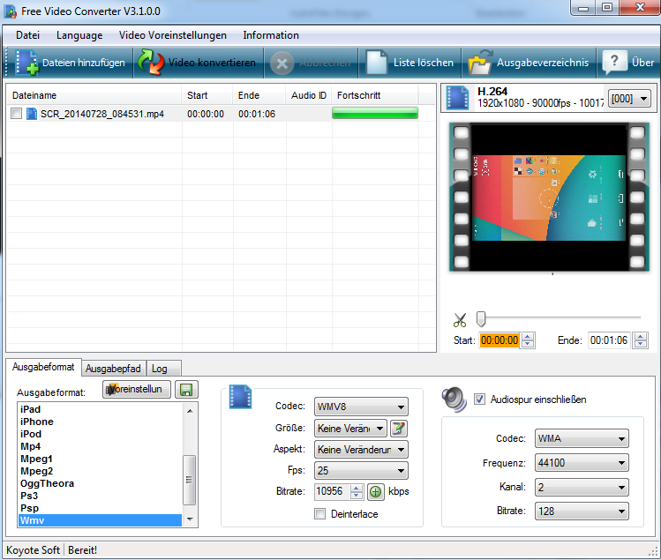
Task: Open the Frequenz 44100 dropdown
Action: tap(582, 463)
